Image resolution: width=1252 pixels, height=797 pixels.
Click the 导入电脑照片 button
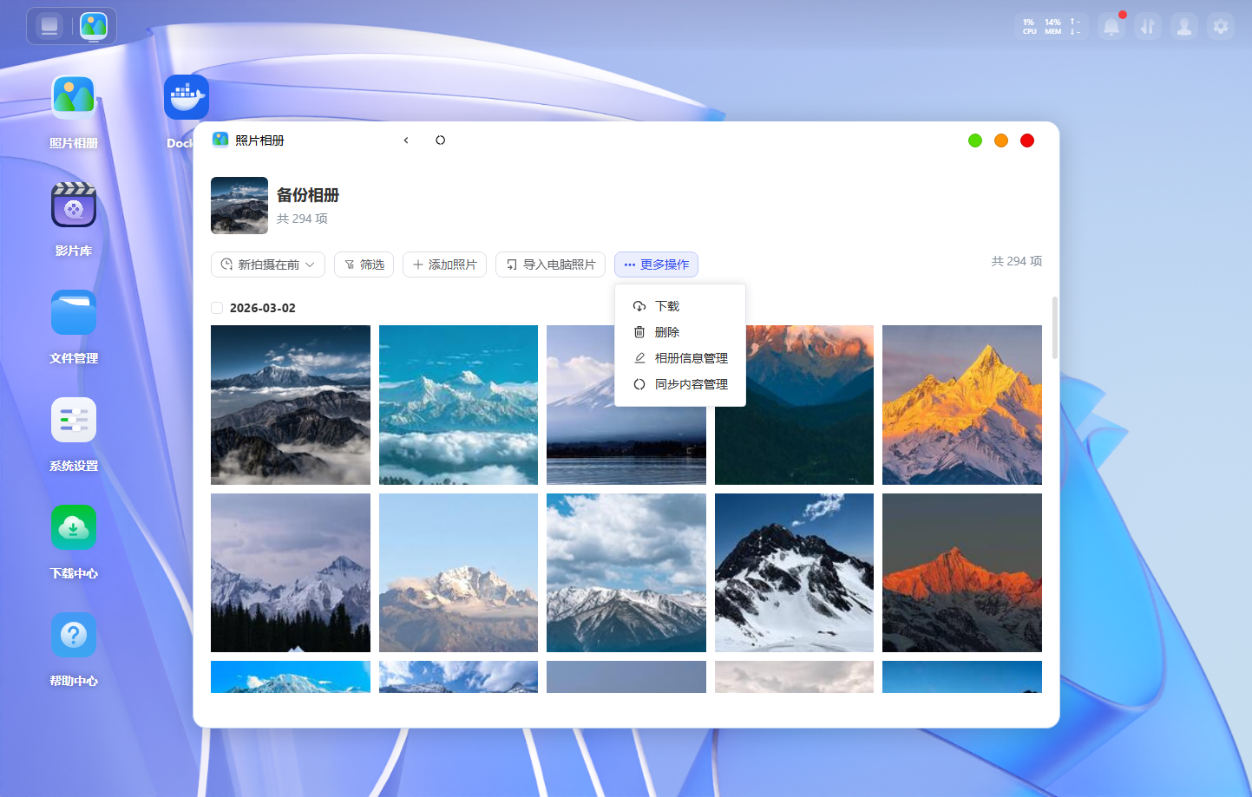click(x=550, y=265)
